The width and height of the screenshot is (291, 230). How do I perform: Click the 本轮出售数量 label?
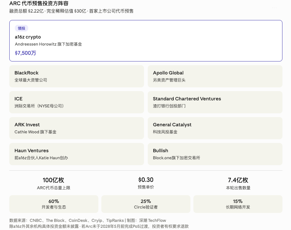[x=238, y=188]
